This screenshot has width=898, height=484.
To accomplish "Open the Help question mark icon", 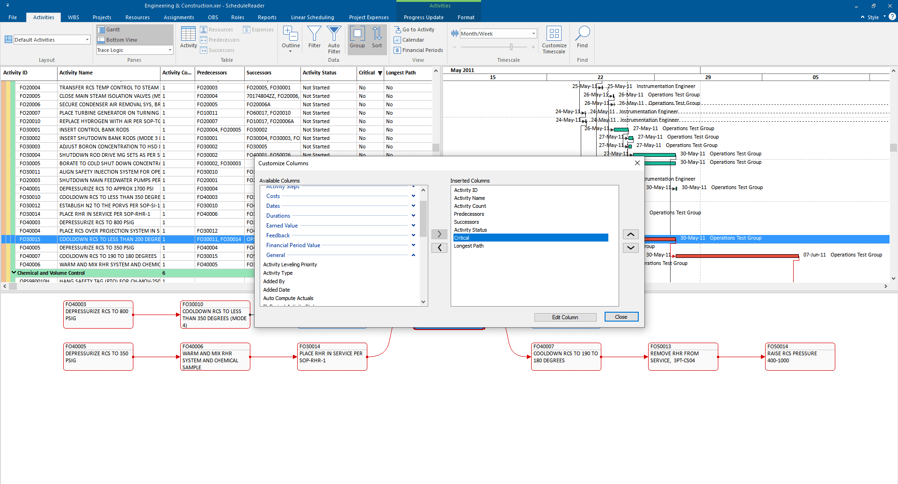I will pos(892,17).
